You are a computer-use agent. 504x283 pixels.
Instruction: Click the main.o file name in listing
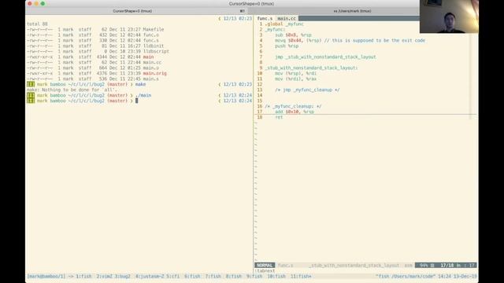point(150,68)
